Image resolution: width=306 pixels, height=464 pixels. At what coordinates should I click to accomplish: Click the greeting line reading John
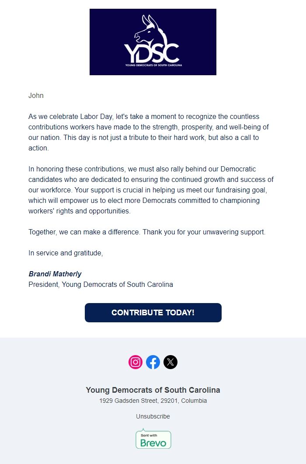tap(36, 95)
